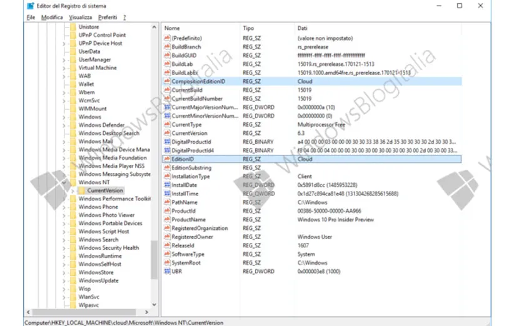Click the tree horizontal scroll-left arrow
Screen dimensions: 514x326
[29, 312]
